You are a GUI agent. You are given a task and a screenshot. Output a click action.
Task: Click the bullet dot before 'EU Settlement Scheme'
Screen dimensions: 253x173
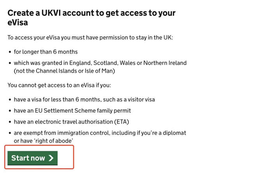pos(10,111)
